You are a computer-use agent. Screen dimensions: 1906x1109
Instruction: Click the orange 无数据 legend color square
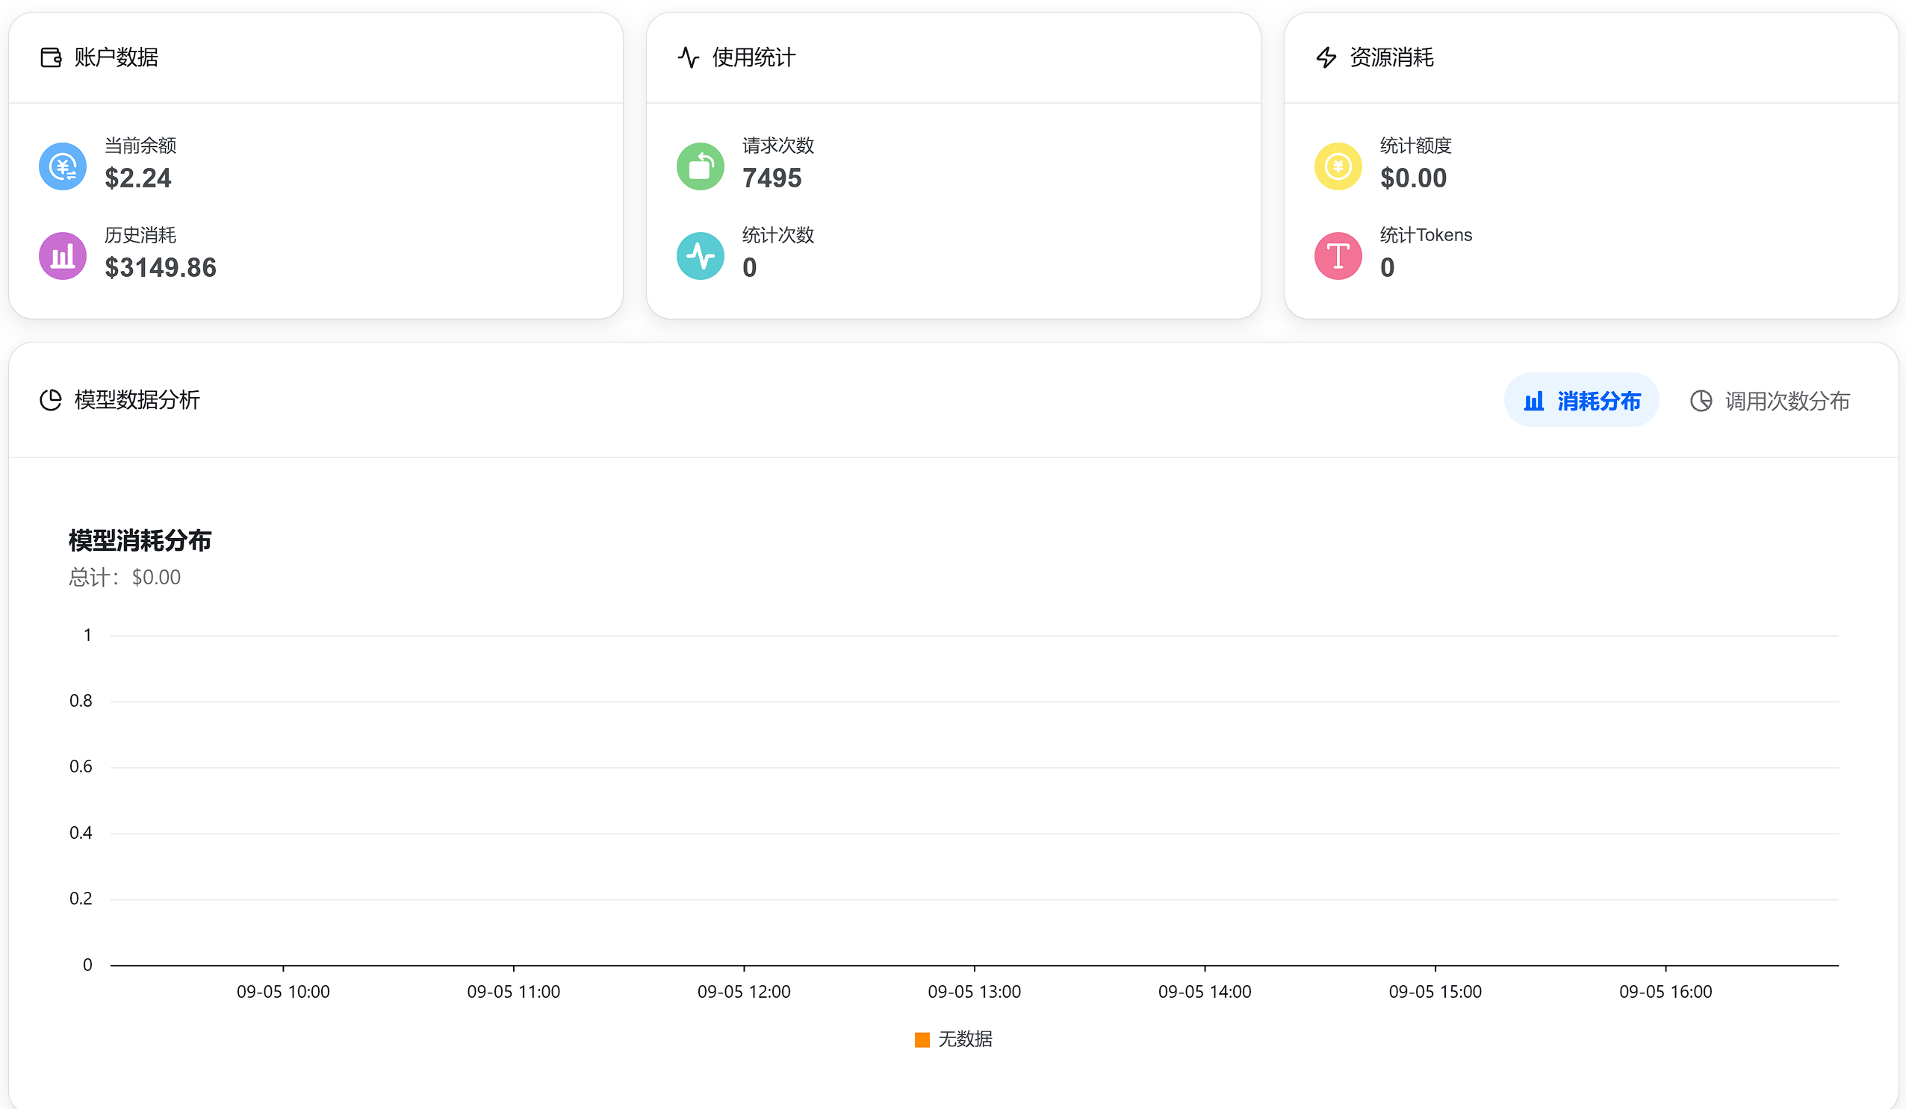tap(922, 1040)
